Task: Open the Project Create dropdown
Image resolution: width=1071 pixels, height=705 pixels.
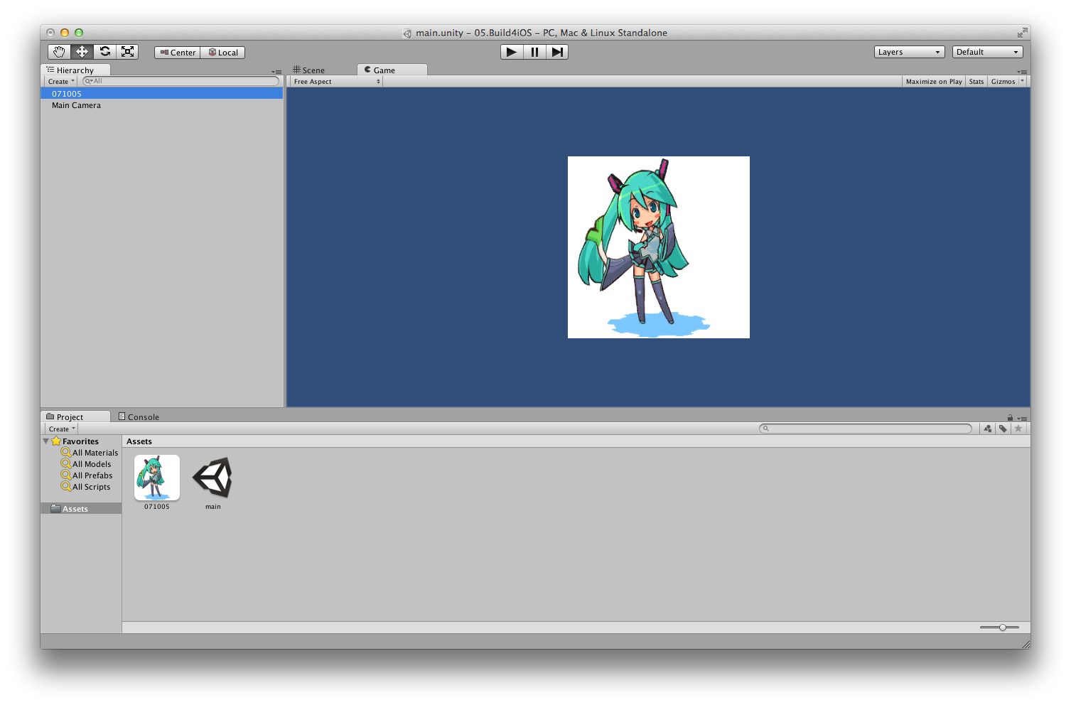Action: [62, 429]
